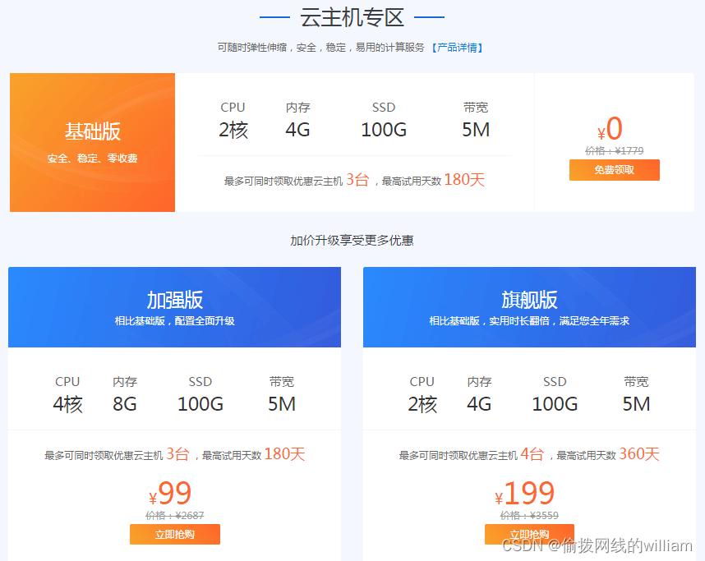705x561 pixels.
Task: Click the 4G memory value in 基础版
Action: [297, 130]
